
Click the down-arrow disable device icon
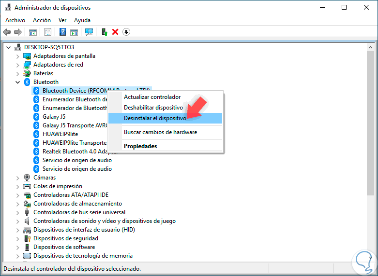[x=126, y=32]
